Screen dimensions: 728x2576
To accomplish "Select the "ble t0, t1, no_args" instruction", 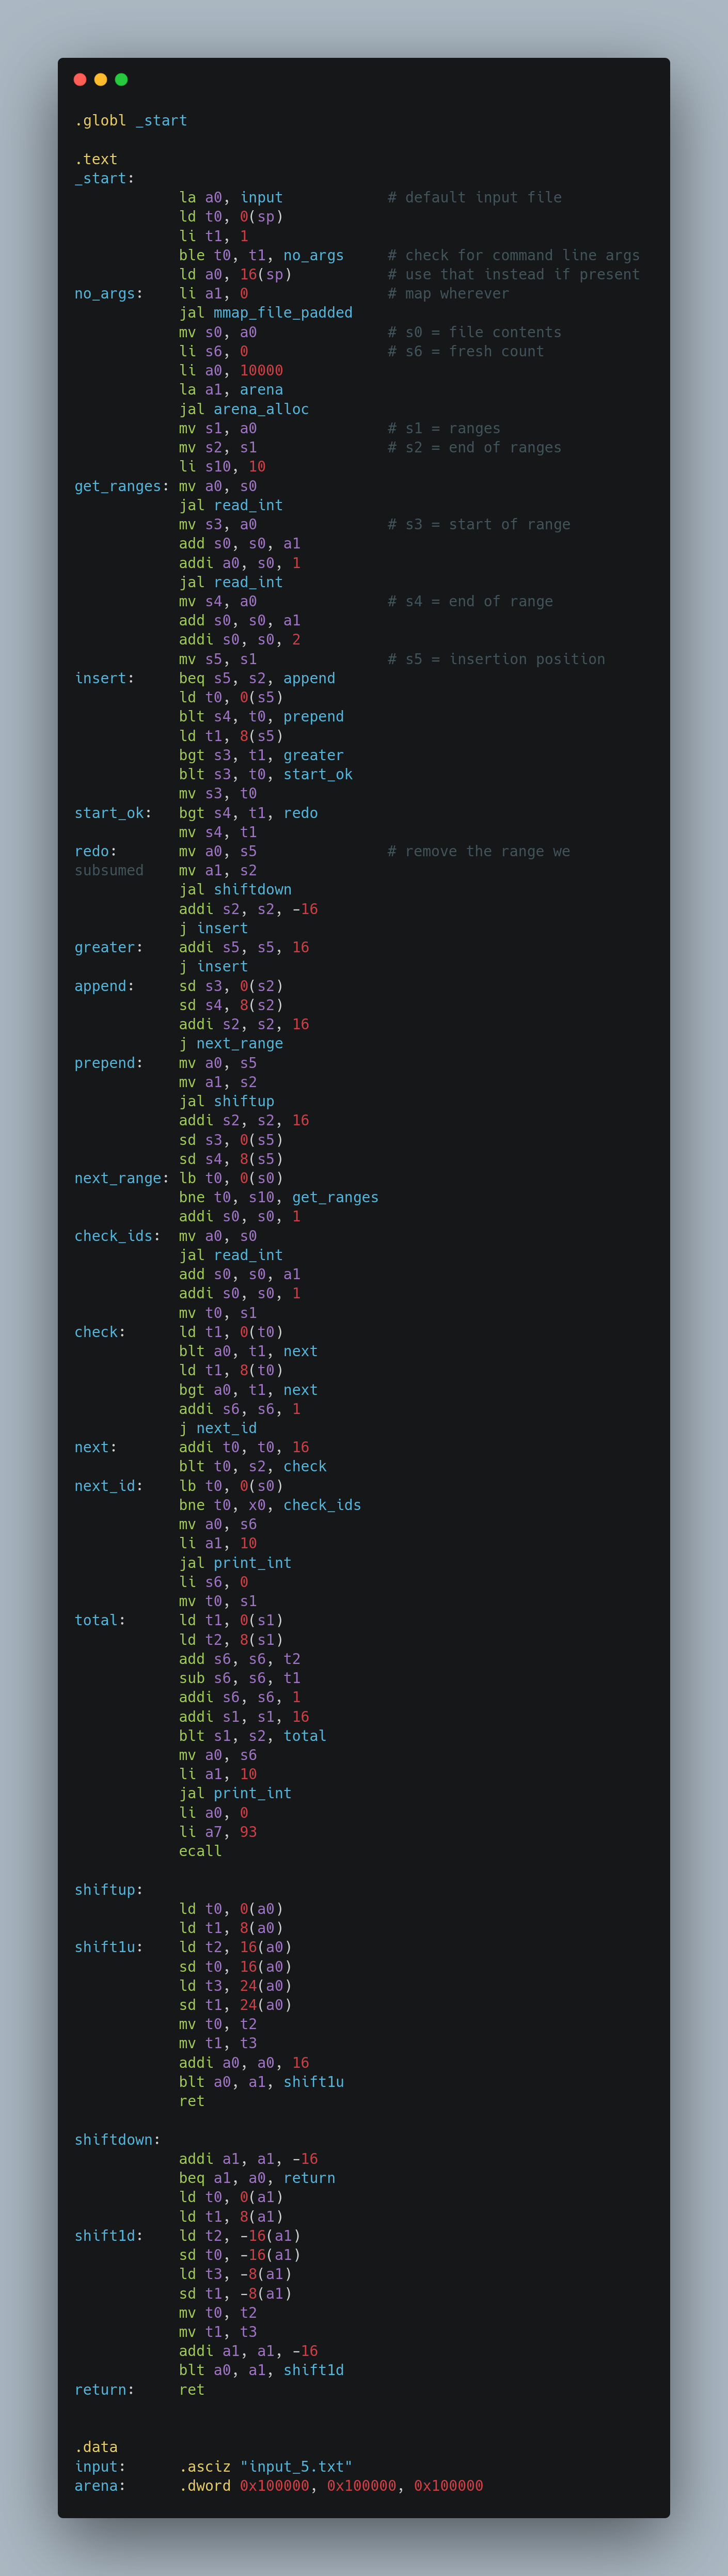I will tap(261, 255).
